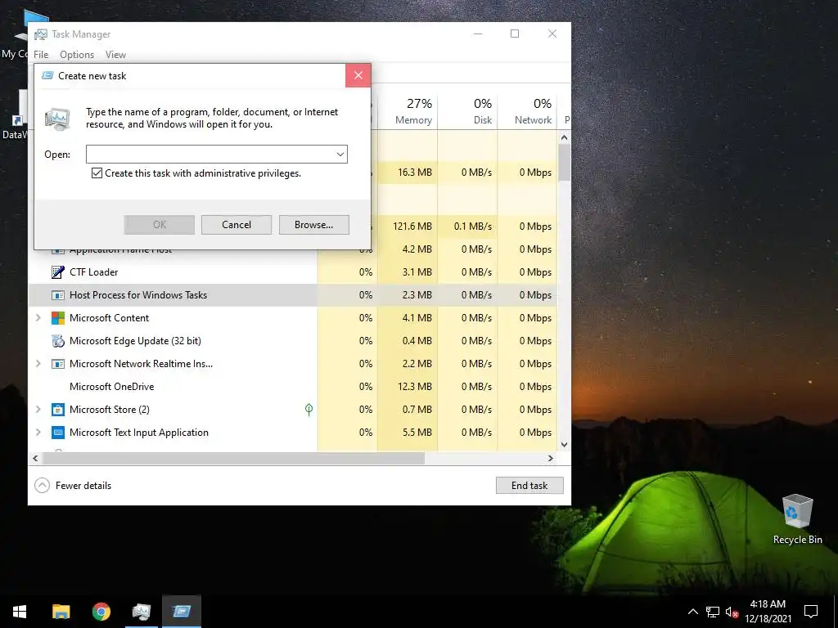The width and height of the screenshot is (838, 628).
Task: Click the Microsoft Store process icon
Action: pos(58,410)
